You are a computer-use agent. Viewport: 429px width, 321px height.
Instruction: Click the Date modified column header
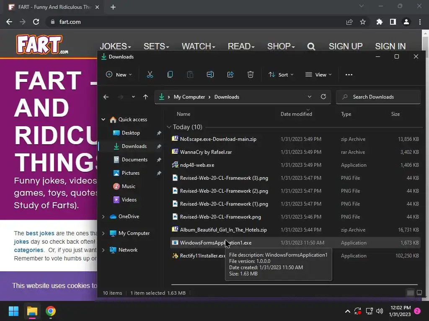click(296, 114)
